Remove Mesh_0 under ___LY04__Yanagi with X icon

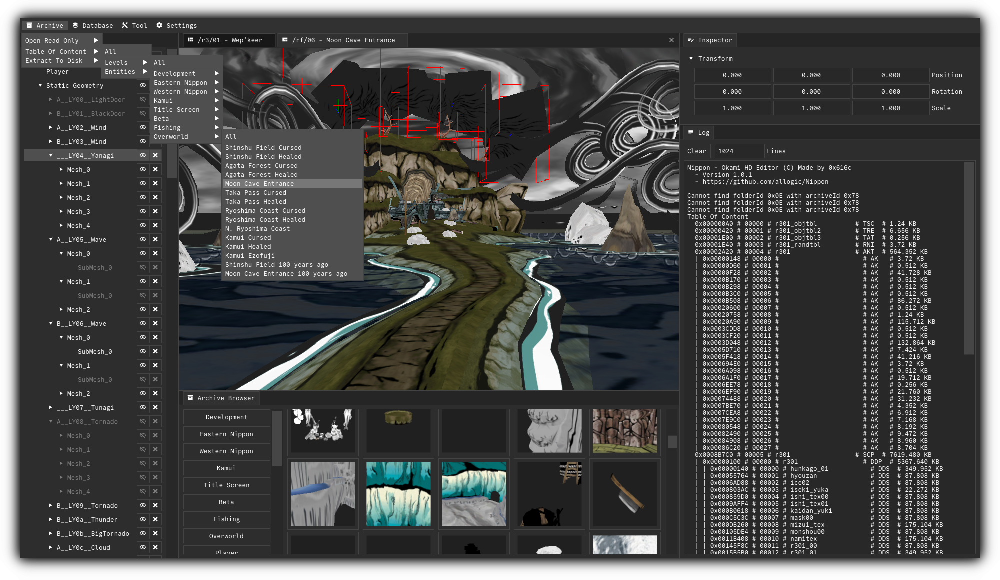155,169
